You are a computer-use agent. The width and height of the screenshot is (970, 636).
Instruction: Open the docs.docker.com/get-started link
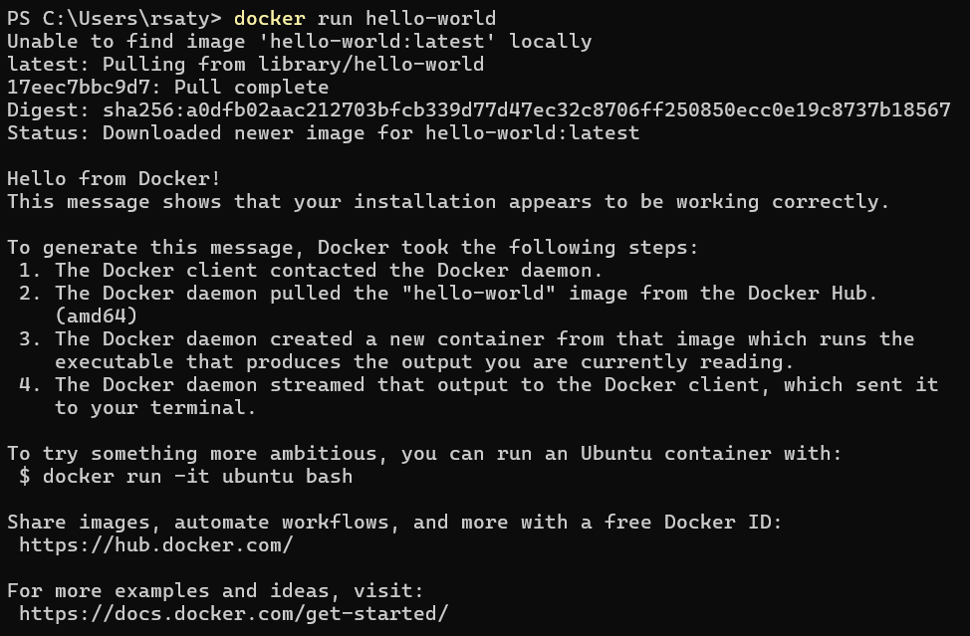pos(234,614)
